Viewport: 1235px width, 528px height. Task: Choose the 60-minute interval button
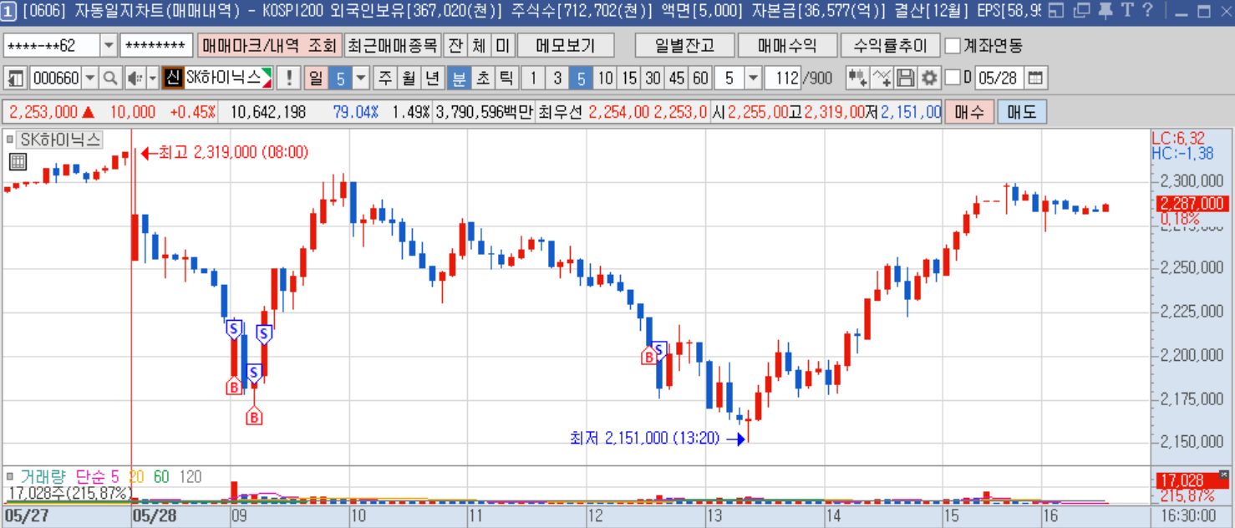click(700, 79)
